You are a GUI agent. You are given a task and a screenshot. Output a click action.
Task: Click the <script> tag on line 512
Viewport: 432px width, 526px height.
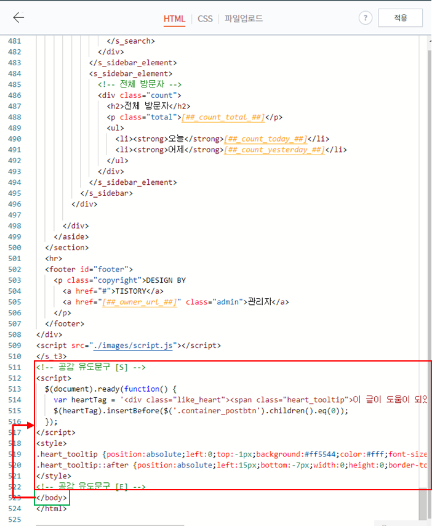(x=54, y=378)
